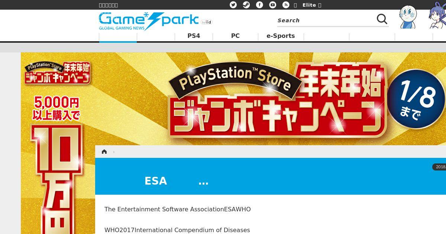Screen dimensions: 446x234
Task: Open the YouTube icon in top bar
Action: tap(273, 5)
